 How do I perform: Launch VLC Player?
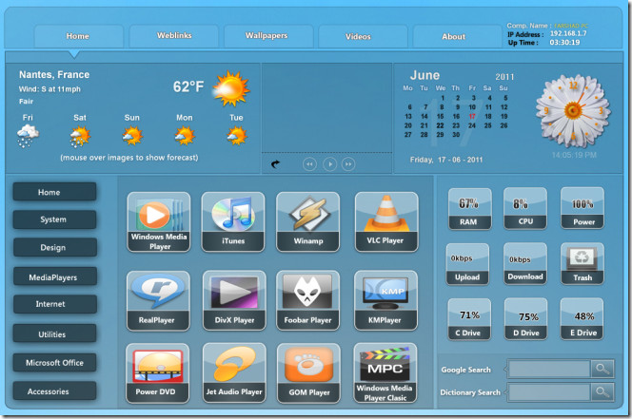[386, 222]
